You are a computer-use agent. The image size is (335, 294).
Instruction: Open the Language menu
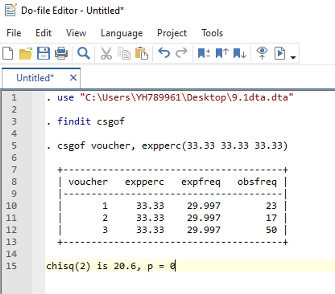click(122, 33)
